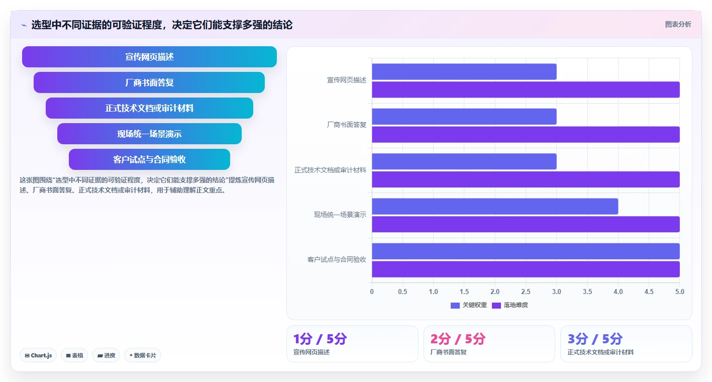Click the 落地难度 bar for 宣传网页描述

526,89
